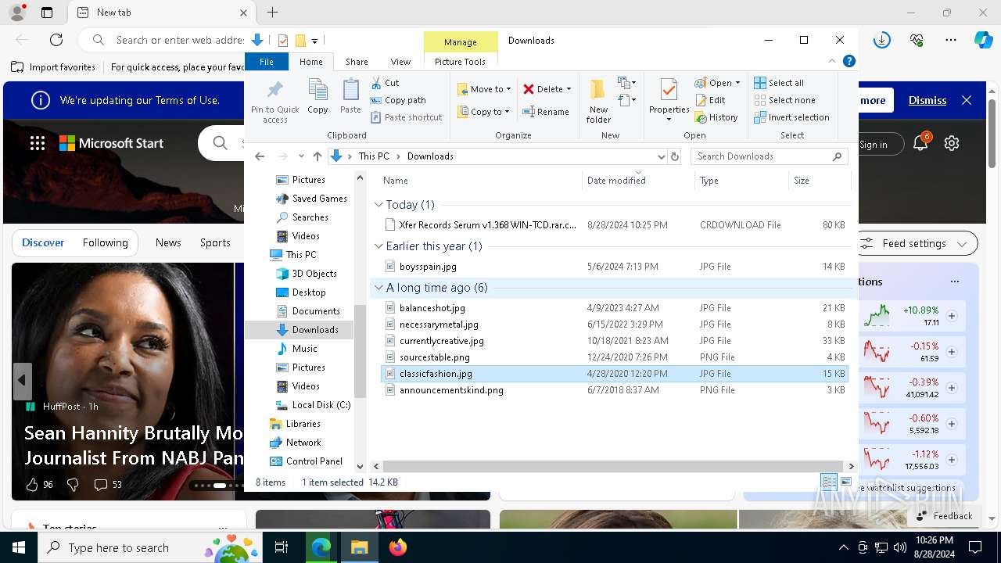Open the Microsoft Start app launcher grid
This screenshot has width=1001, height=563.
(38, 143)
